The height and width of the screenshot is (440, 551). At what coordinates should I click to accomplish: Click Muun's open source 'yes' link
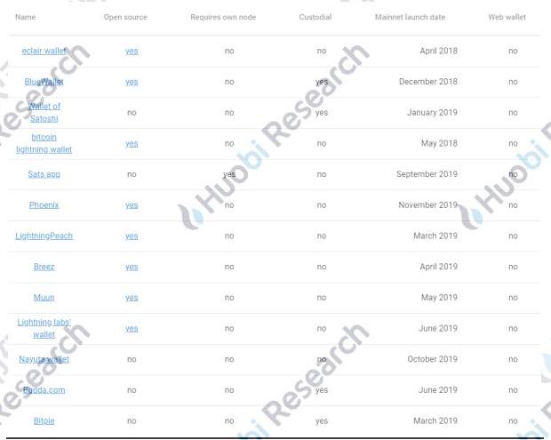132,298
